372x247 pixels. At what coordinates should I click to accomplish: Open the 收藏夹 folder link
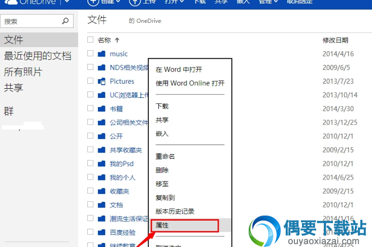pos(119,191)
